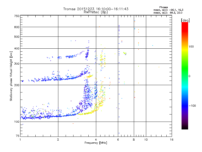Image resolution: width=202 pixels, height=152 pixels.
Task: Click the x-axis tick label '2'
Action: coord(58,140)
